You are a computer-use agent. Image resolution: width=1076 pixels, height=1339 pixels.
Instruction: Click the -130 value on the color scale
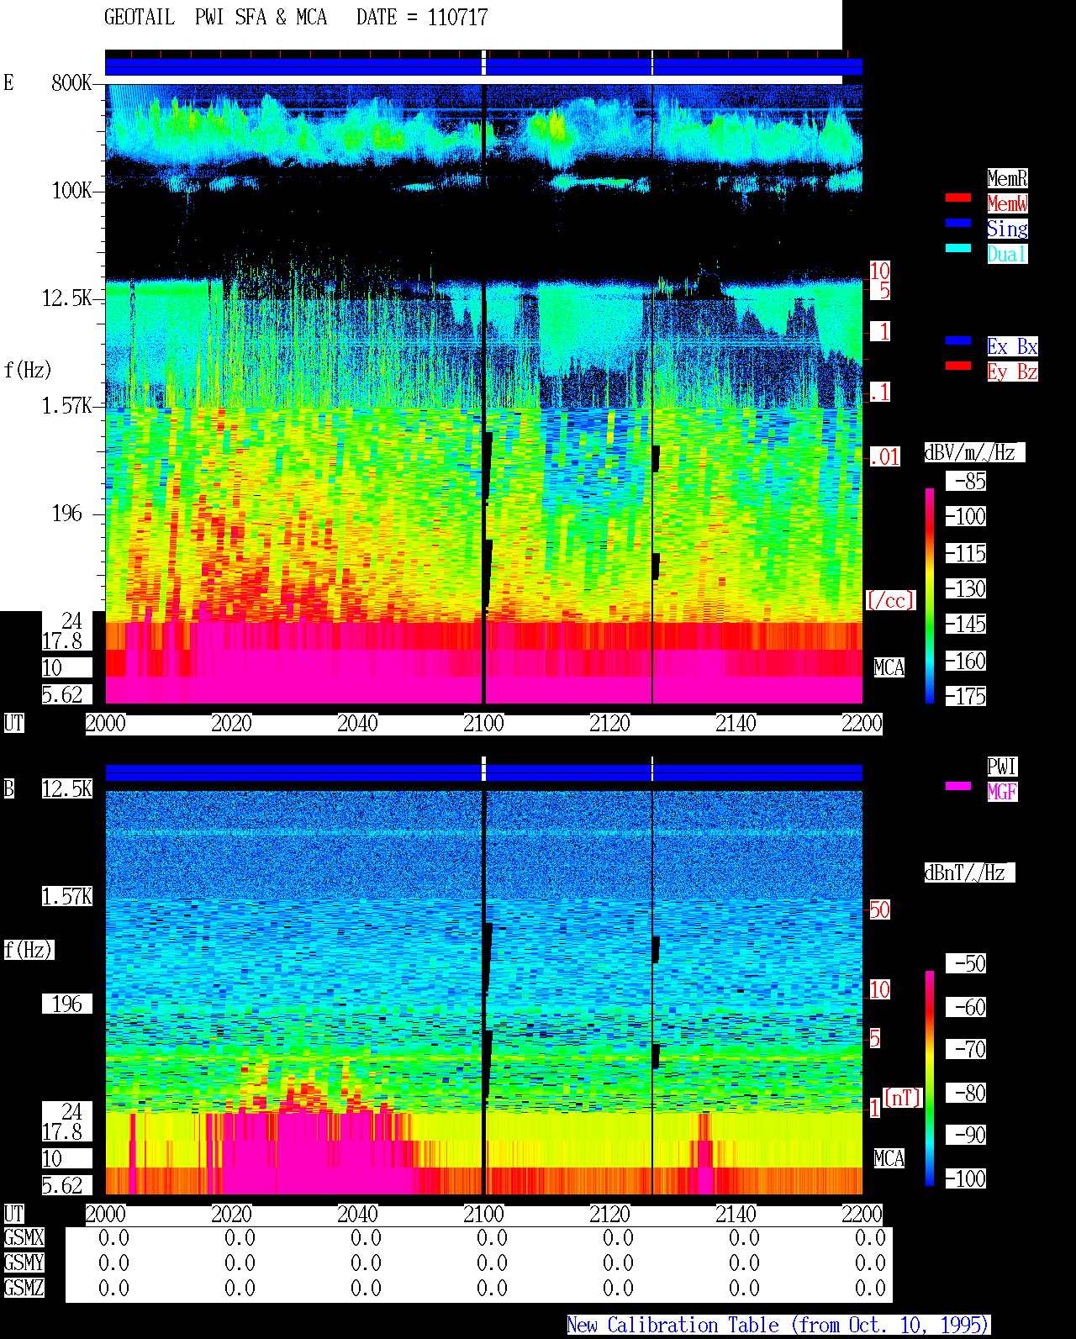[x=967, y=588]
